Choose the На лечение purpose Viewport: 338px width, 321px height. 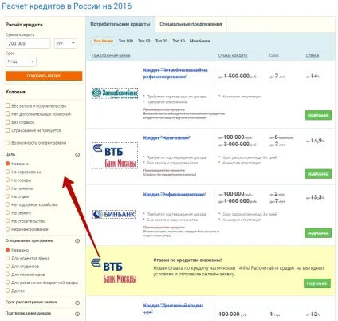[x=8, y=188]
